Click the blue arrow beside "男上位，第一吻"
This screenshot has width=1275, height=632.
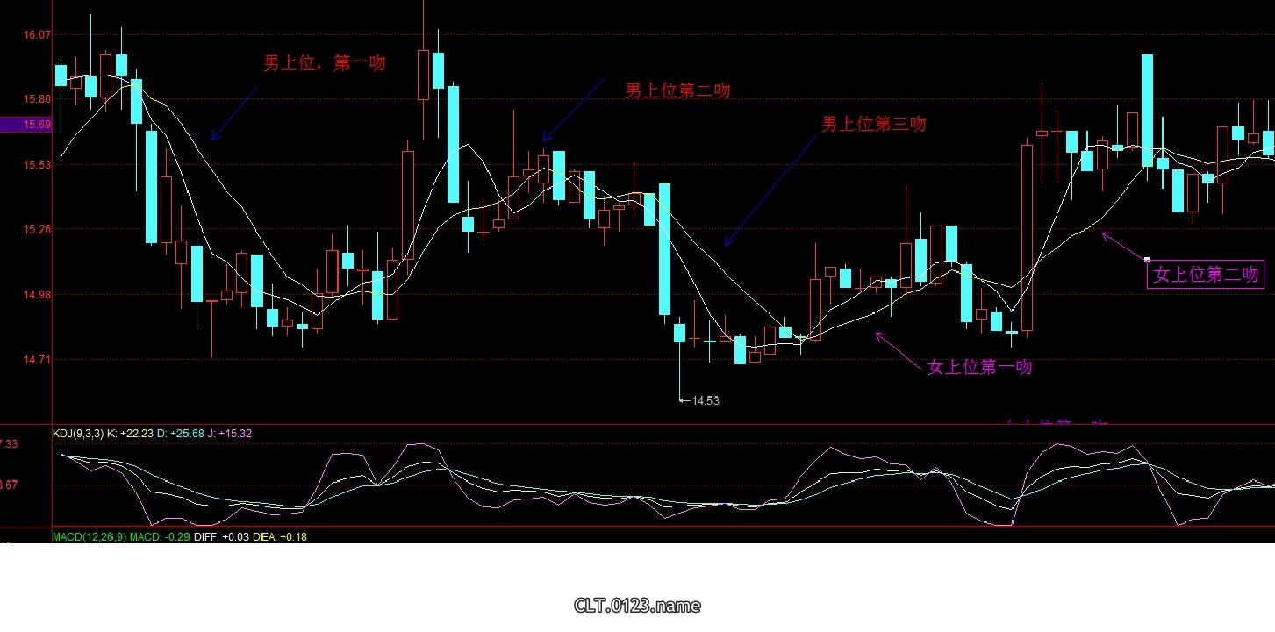click(233, 113)
